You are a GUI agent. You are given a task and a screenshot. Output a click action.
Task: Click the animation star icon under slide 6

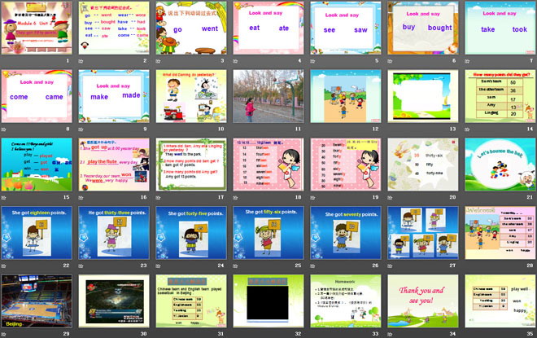(x=390, y=61)
